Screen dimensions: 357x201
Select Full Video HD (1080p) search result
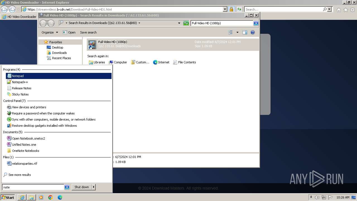173,44
